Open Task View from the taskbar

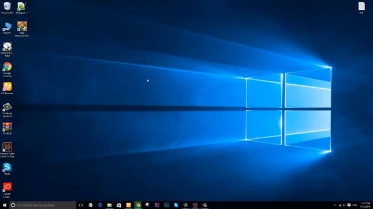pyautogui.click(x=81, y=205)
